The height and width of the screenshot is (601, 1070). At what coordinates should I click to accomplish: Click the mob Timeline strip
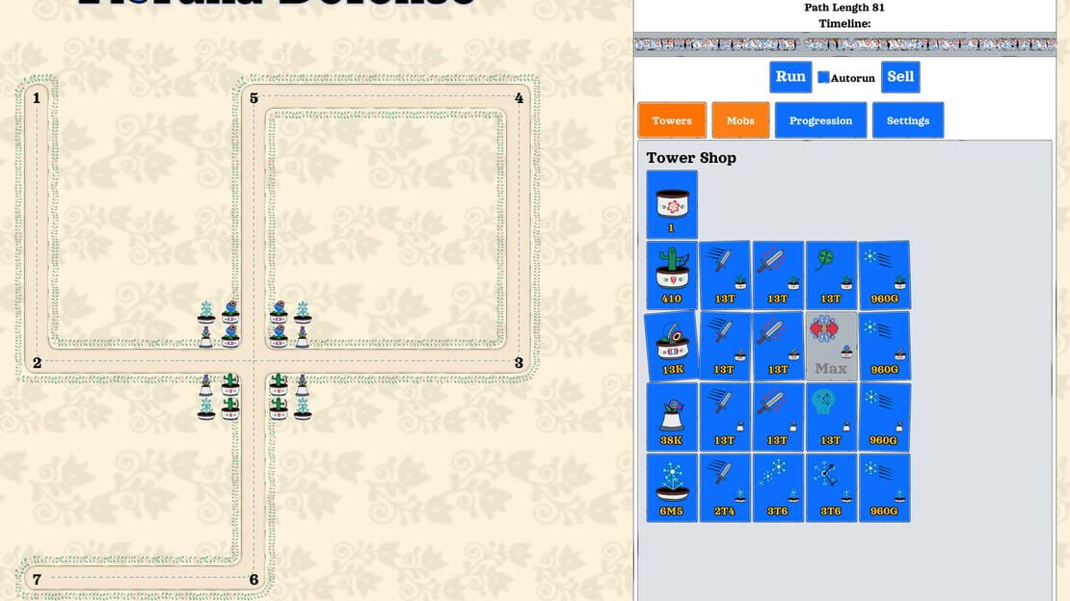coord(844,44)
